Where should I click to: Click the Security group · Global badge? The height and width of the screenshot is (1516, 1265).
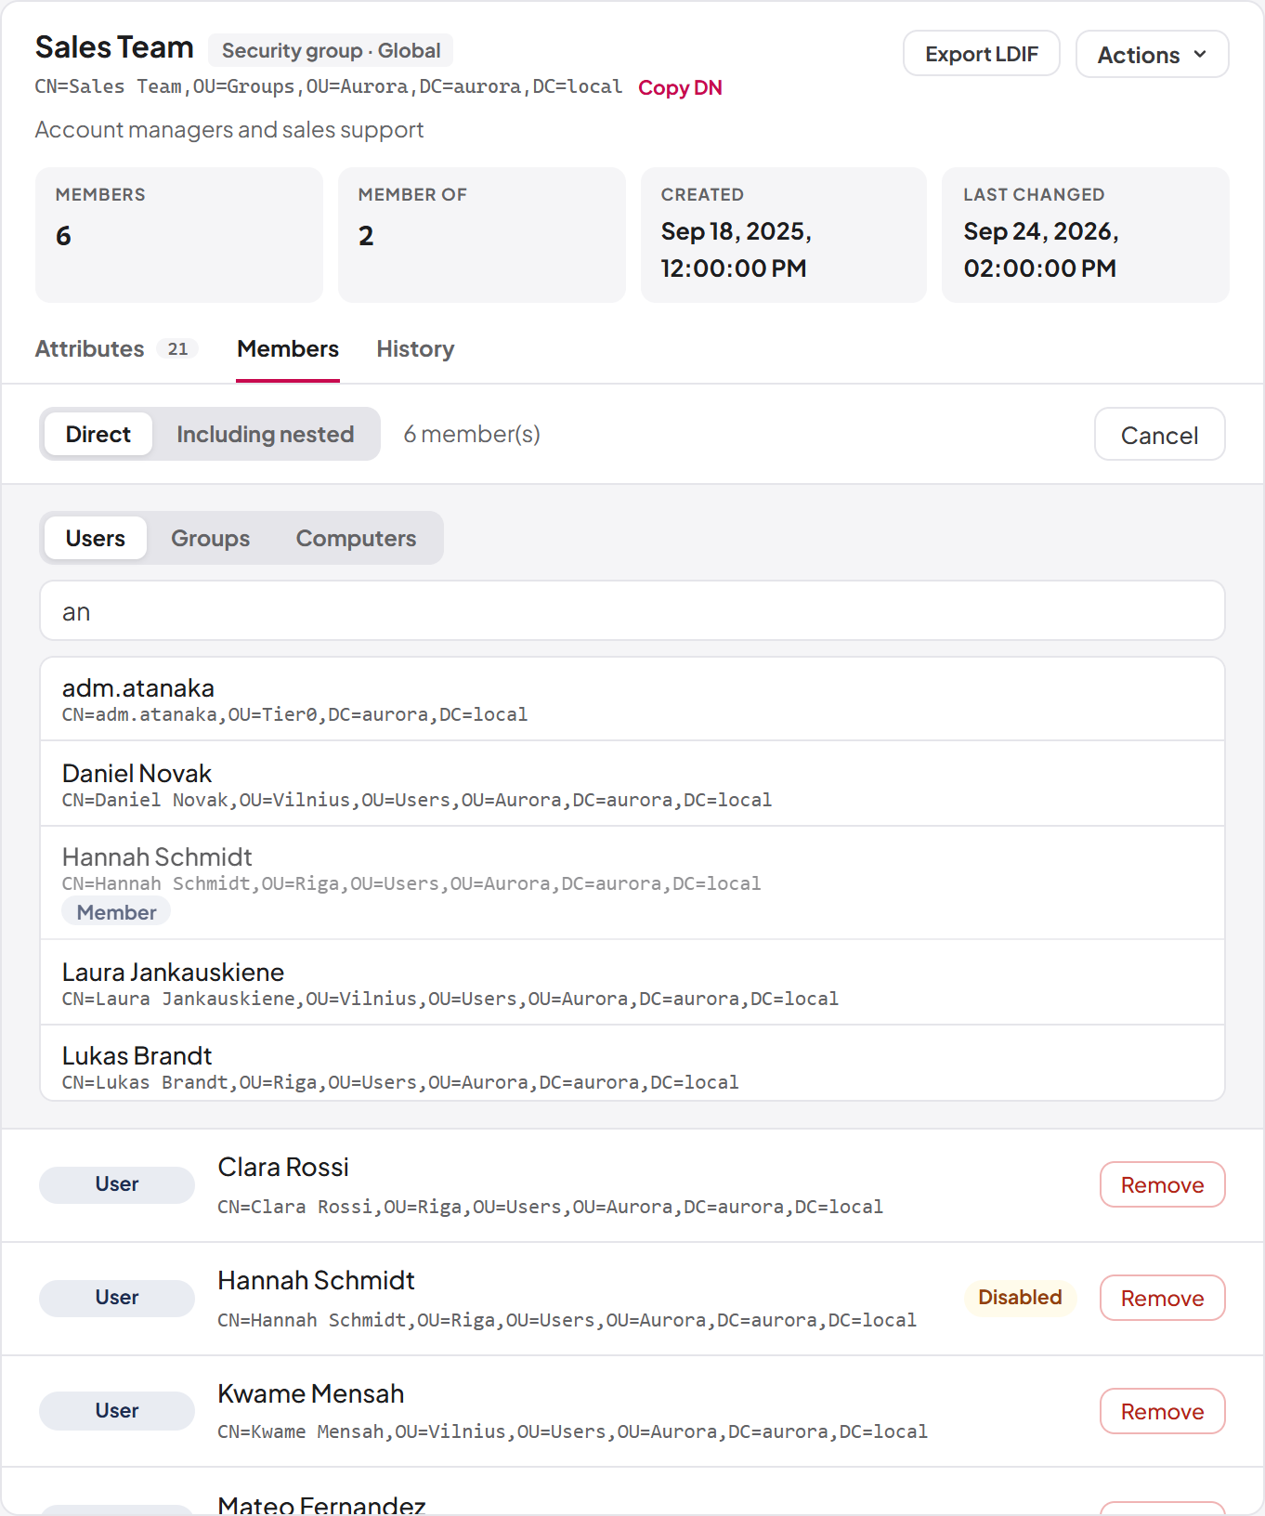(x=331, y=50)
